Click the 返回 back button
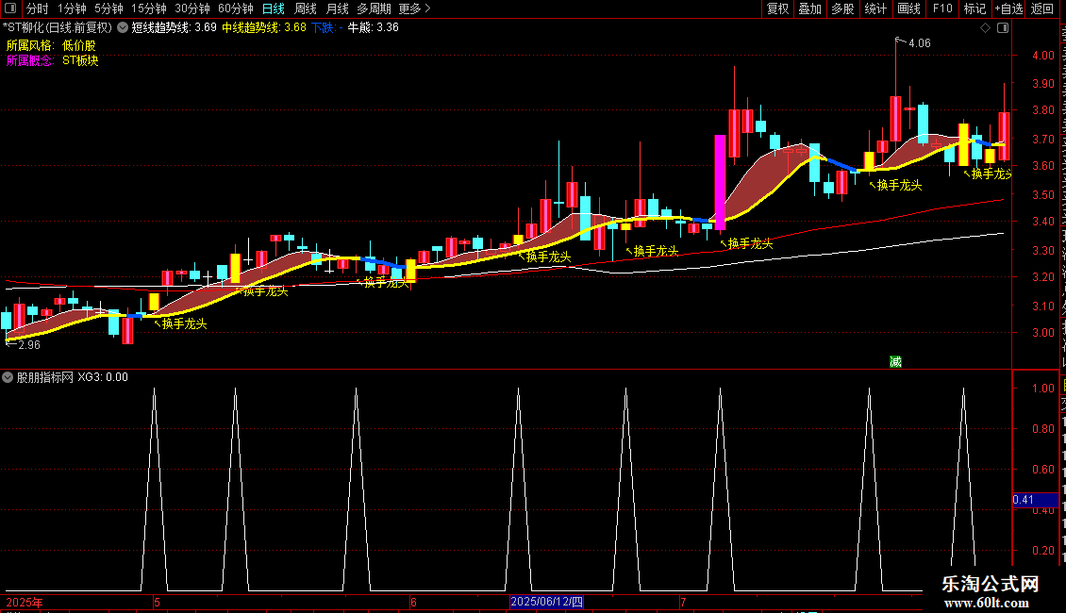 pyautogui.click(x=1042, y=8)
